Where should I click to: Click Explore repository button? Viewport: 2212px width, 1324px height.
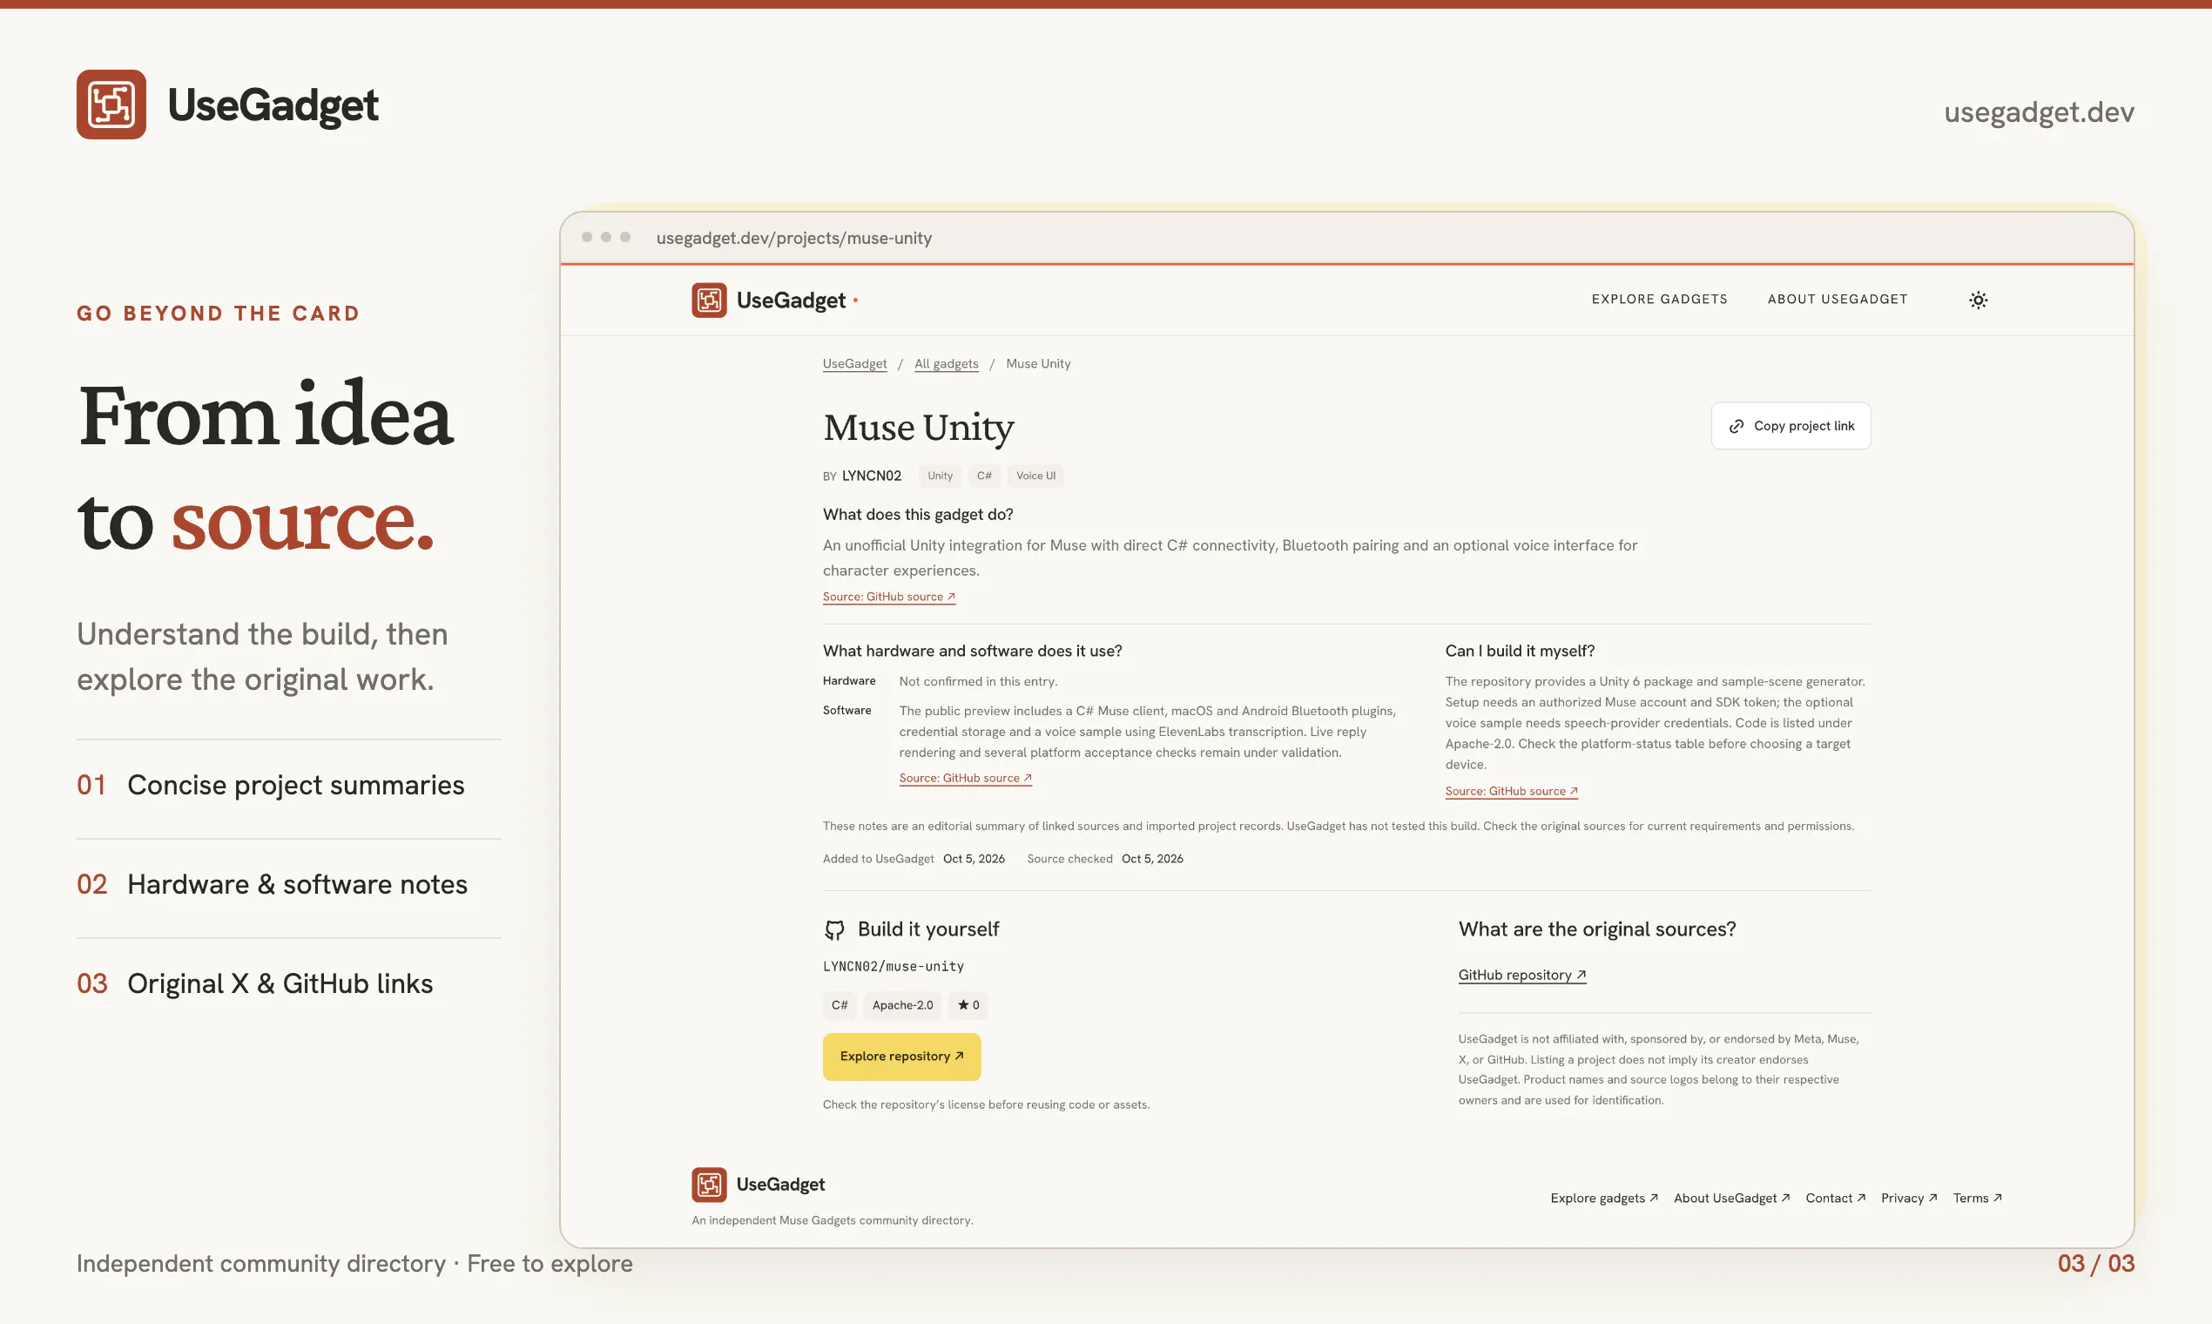tap(901, 1056)
